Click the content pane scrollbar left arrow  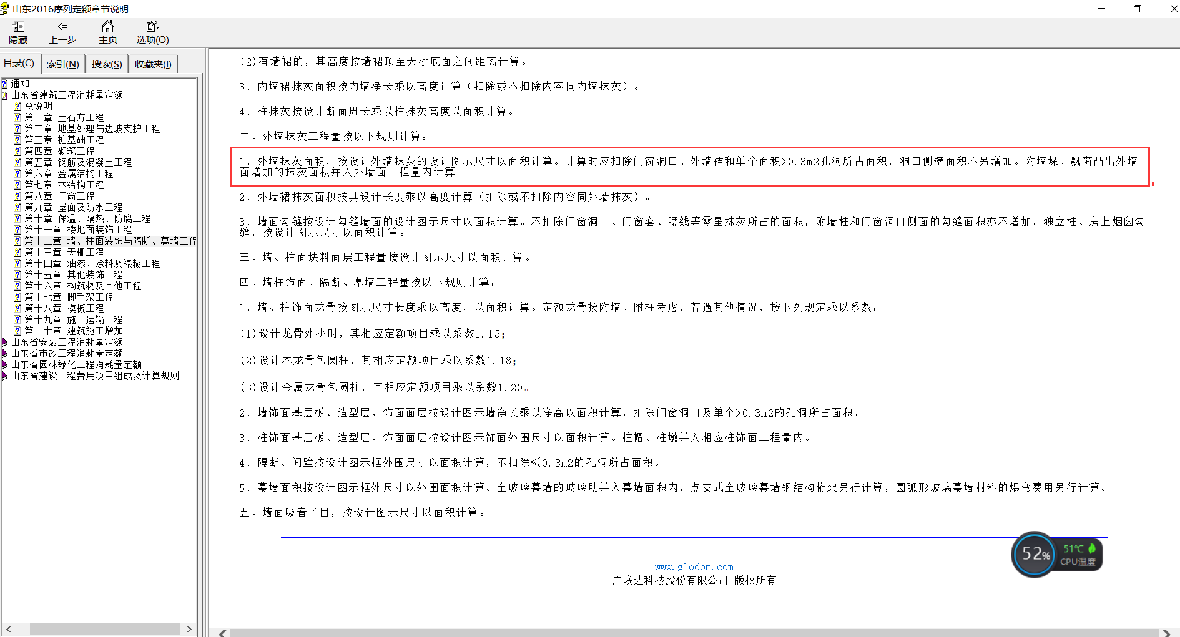click(x=222, y=633)
